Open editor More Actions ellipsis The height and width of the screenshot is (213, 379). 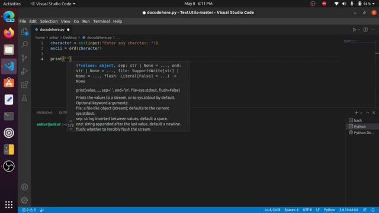click(x=372, y=30)
